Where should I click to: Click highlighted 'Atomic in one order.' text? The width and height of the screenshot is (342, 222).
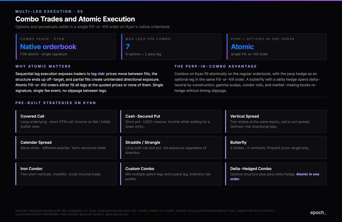pos(275,176)
